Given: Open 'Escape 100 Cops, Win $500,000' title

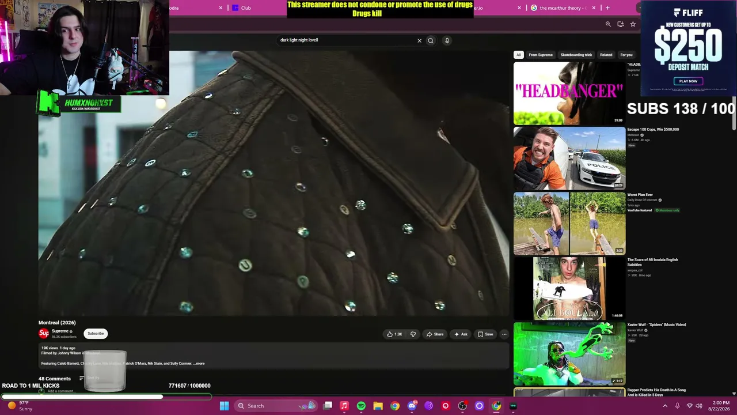Looking at the screenshot, I should click(653, 129).
